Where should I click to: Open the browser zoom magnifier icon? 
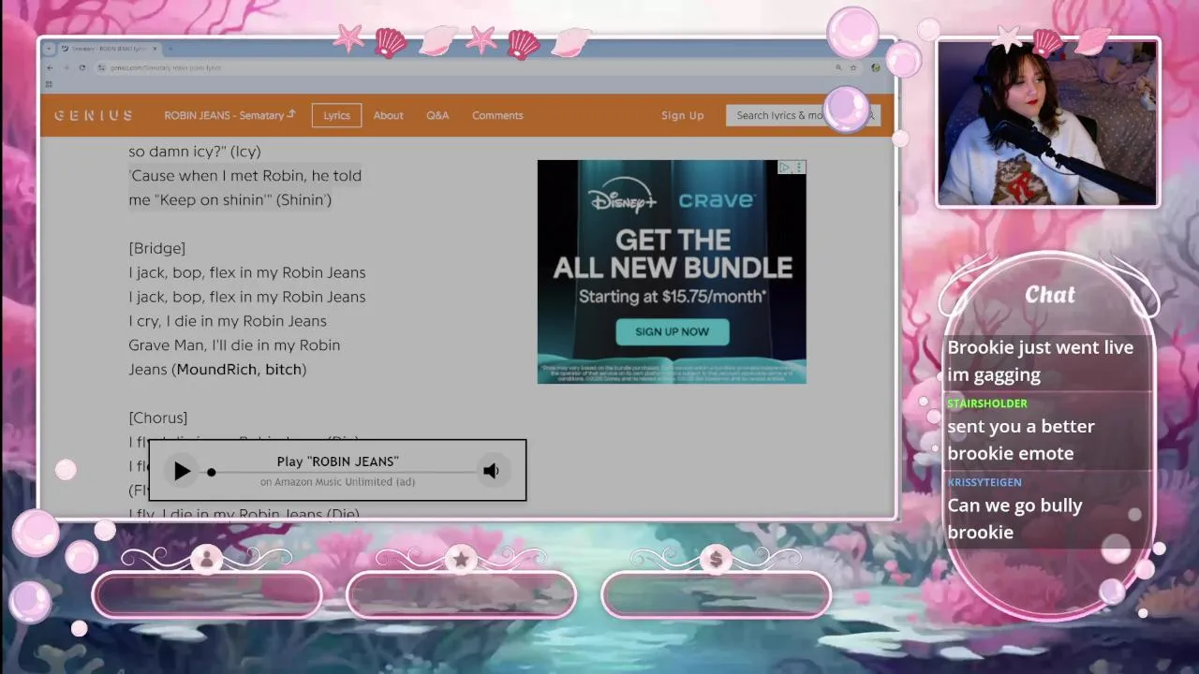(838, 67)
